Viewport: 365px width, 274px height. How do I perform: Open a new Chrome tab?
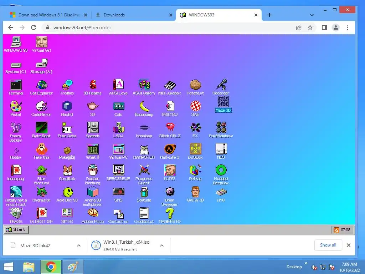(x=269, y=15)
